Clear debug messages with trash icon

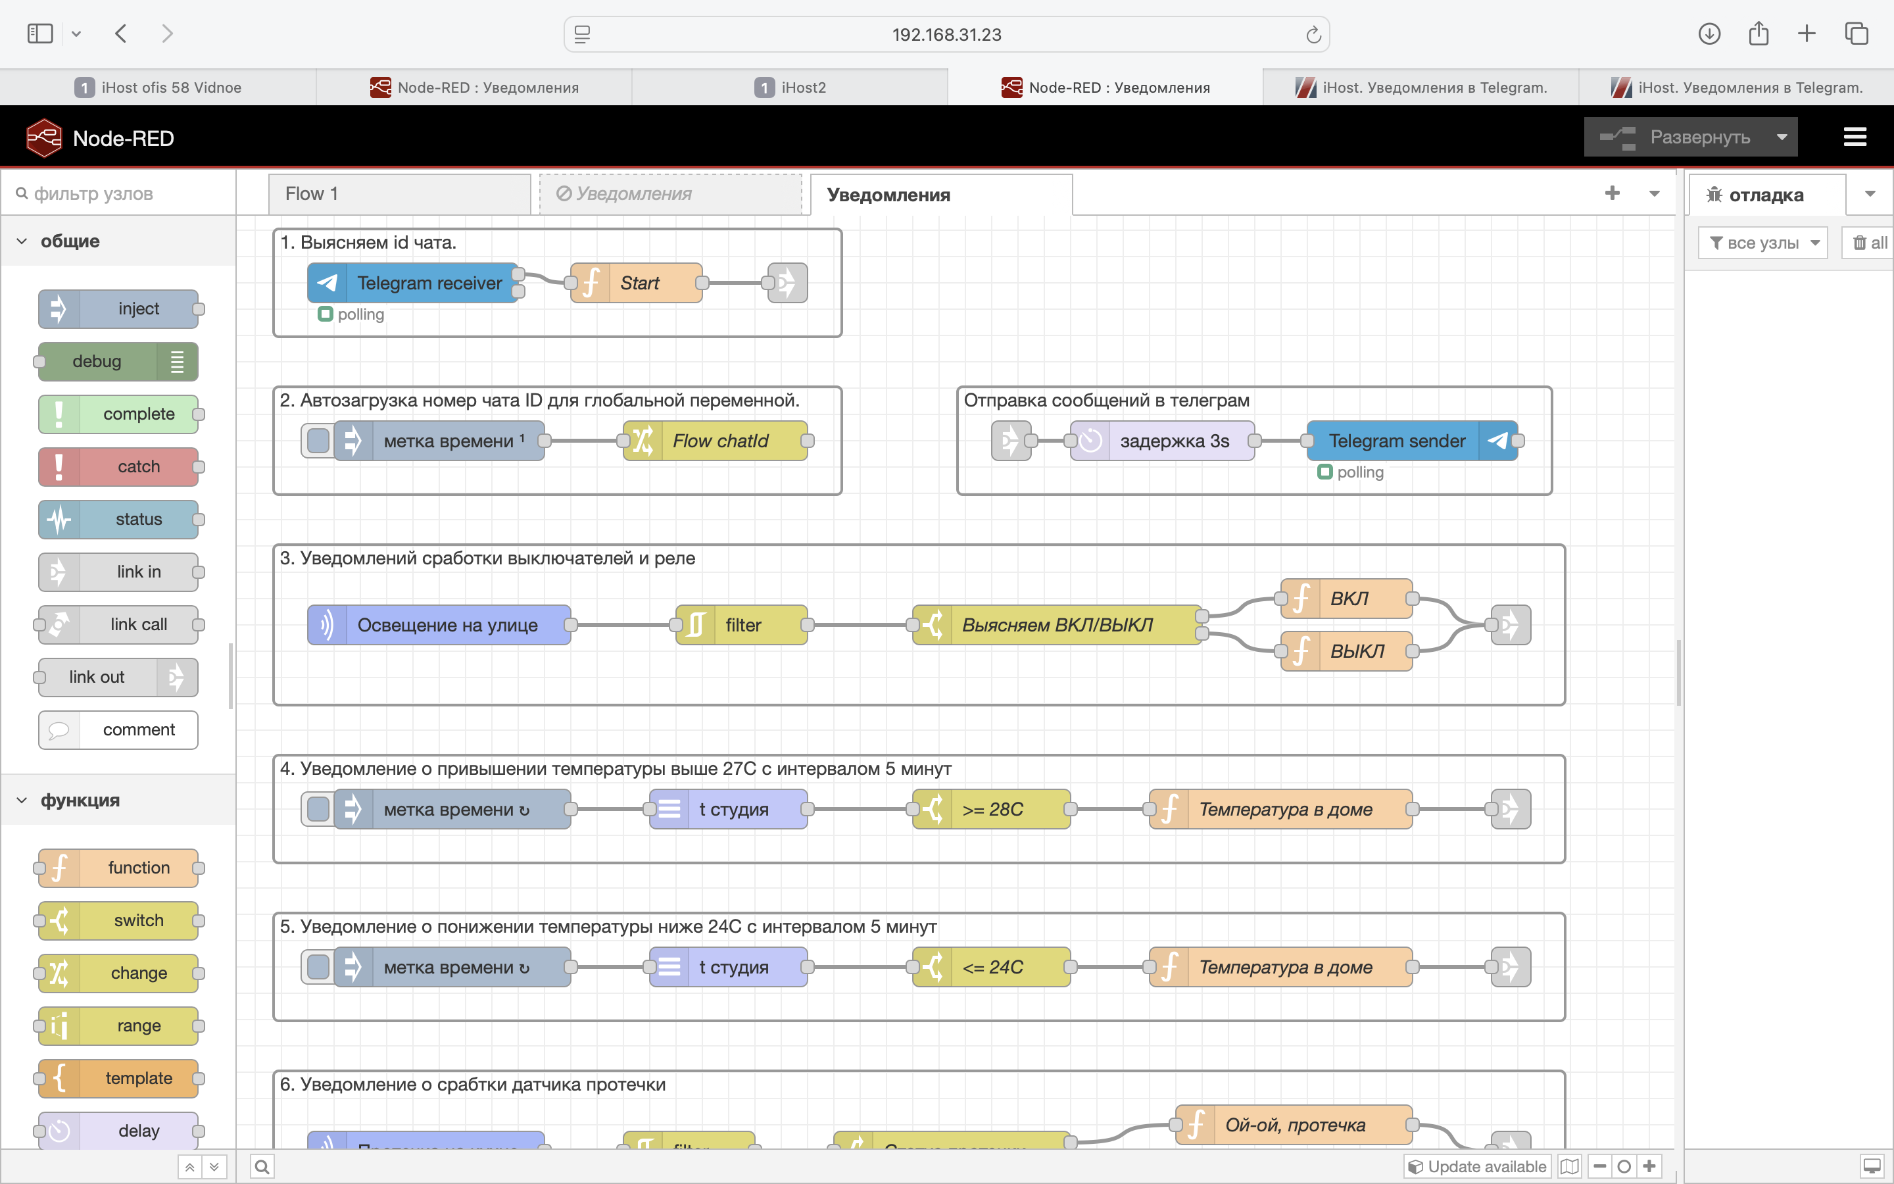pos(1870,243)
